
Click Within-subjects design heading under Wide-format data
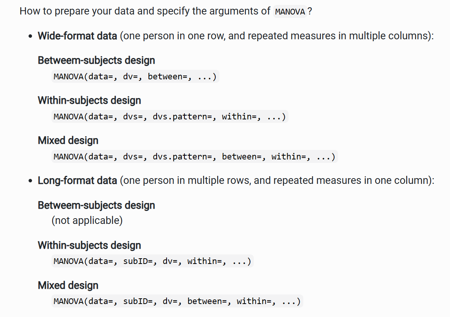(89, 100)
